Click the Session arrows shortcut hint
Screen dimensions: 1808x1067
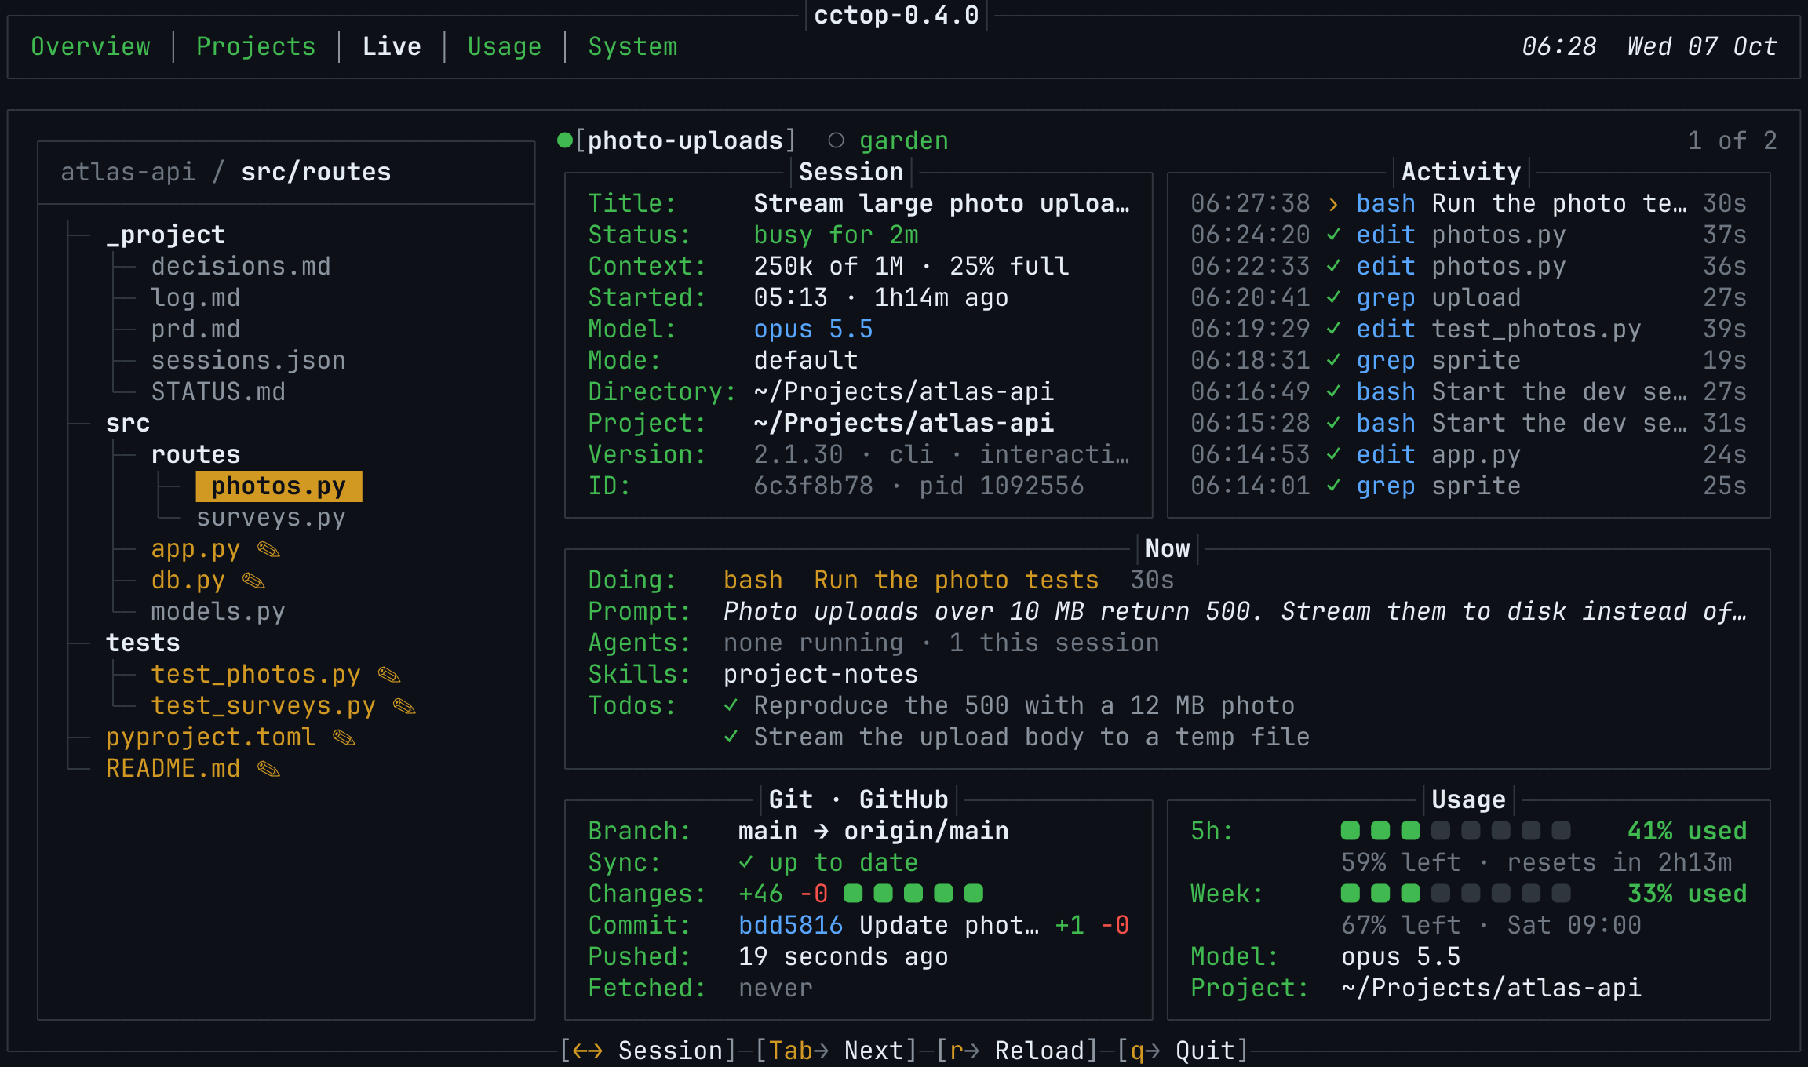click(x=648, y=1050)
